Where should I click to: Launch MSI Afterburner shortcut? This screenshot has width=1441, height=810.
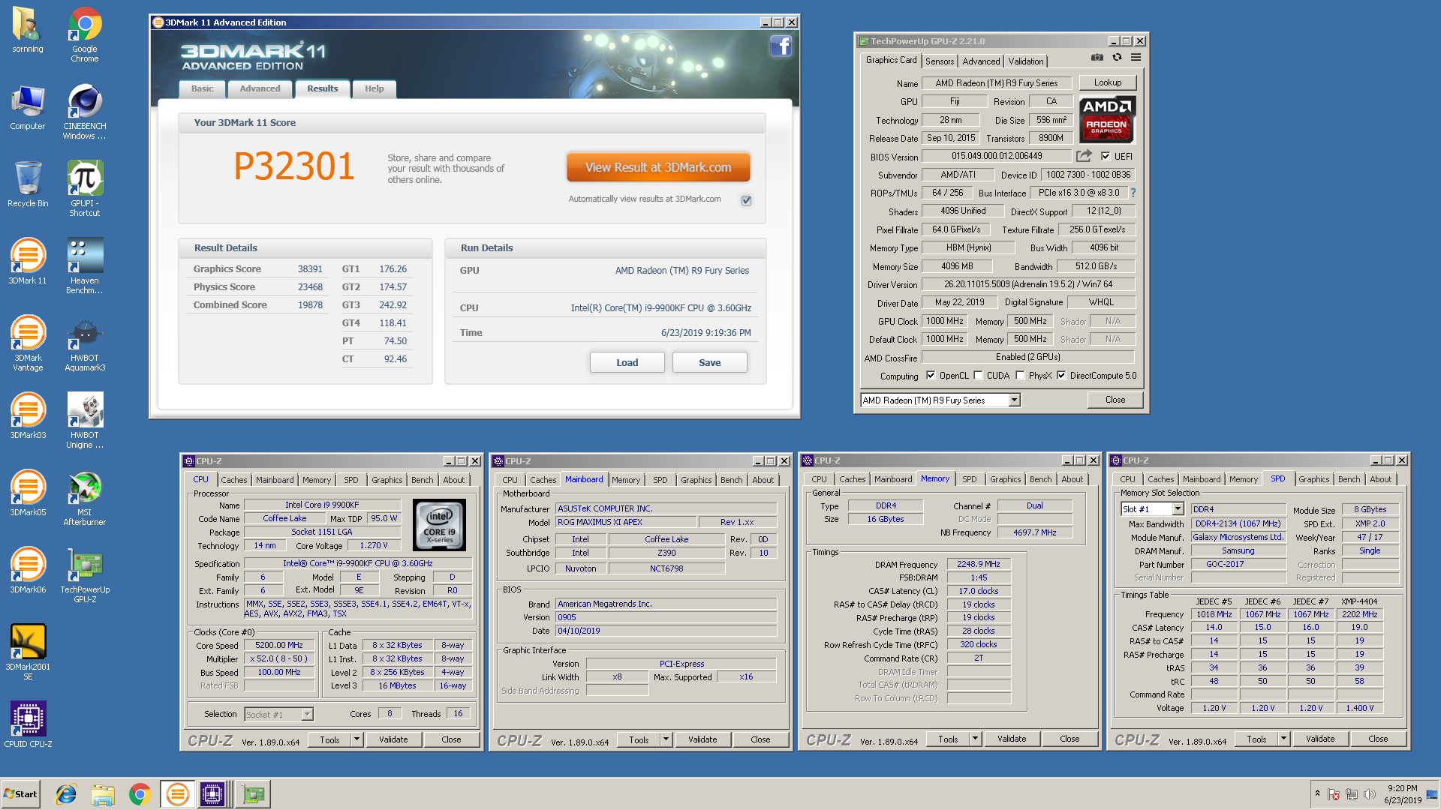tap(85, 498)
